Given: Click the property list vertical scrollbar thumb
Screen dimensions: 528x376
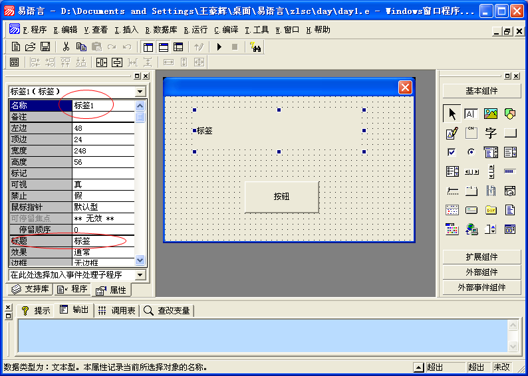Looking at the screenshot, I should tap(140, 118).
